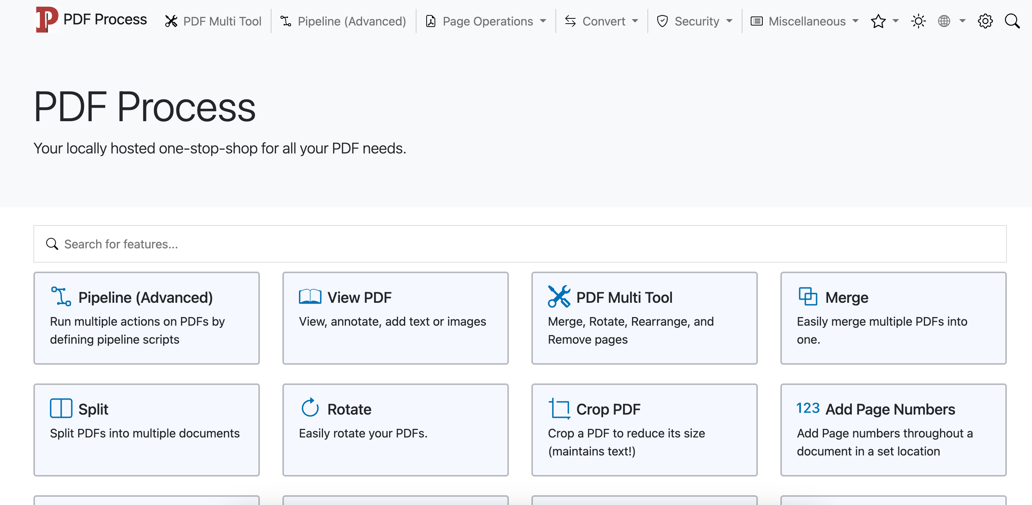The width and height of the screenshot is (1032, 505).
Task: Click the magnifier icon in search field
Action: 52,244
